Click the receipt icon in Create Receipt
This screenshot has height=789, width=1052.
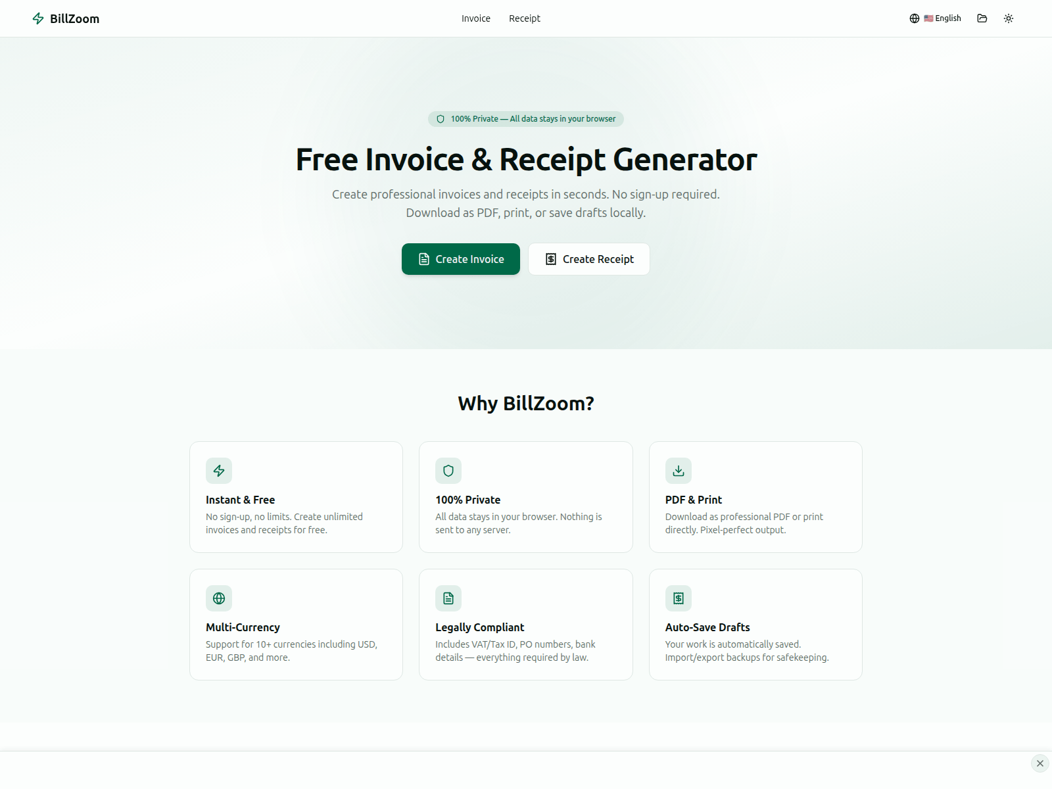pos(551,259)
